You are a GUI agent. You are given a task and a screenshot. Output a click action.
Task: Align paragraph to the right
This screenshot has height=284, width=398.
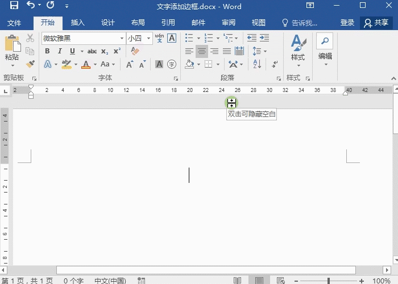tap(214, 51)
